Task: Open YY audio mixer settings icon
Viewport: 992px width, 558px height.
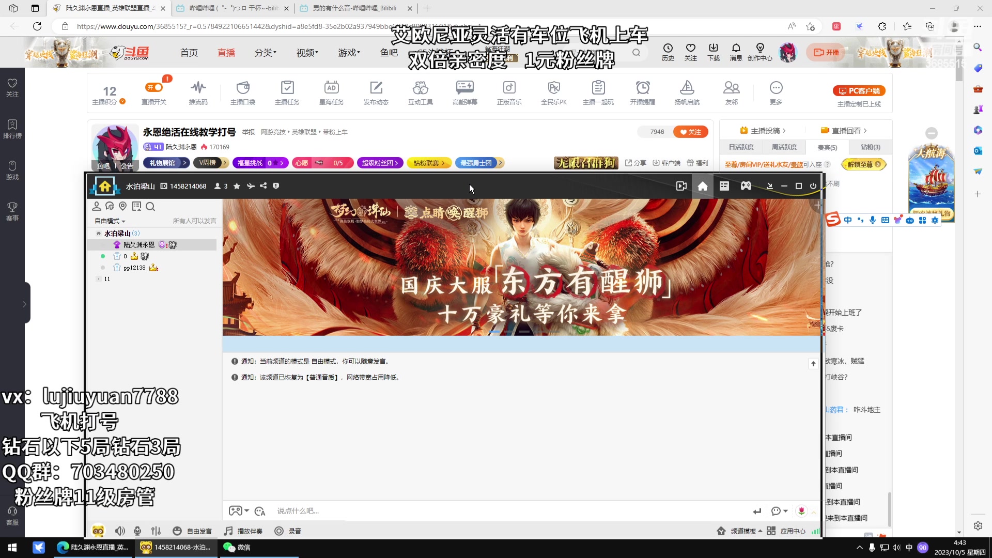Action: (156, 531)
